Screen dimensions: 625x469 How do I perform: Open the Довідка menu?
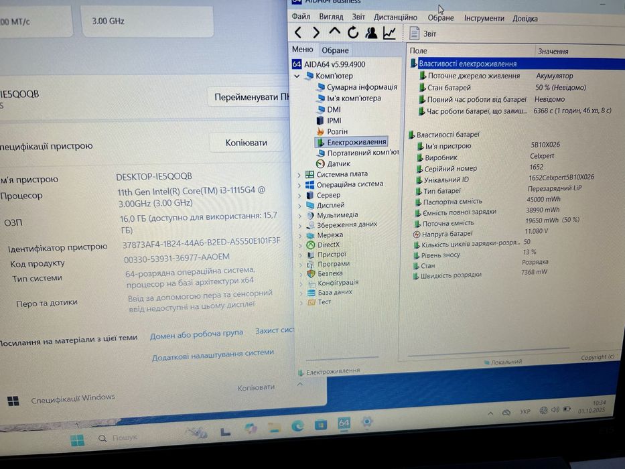pyautogui.click(x=525, y=19)
